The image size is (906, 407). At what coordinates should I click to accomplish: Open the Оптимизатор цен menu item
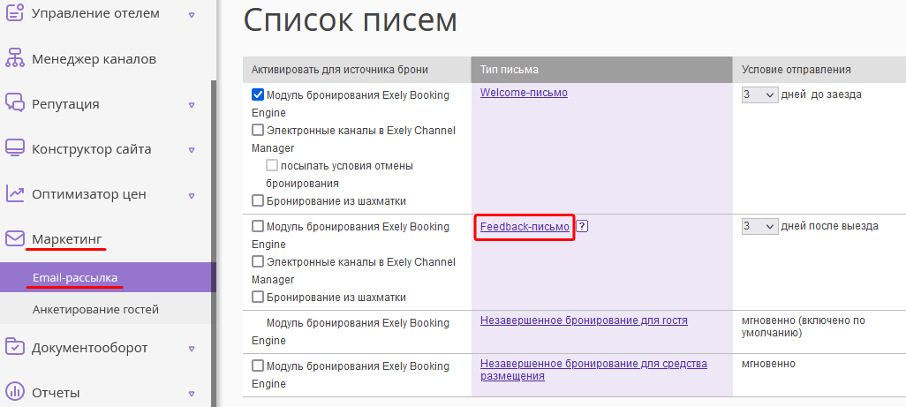[89, 194]
